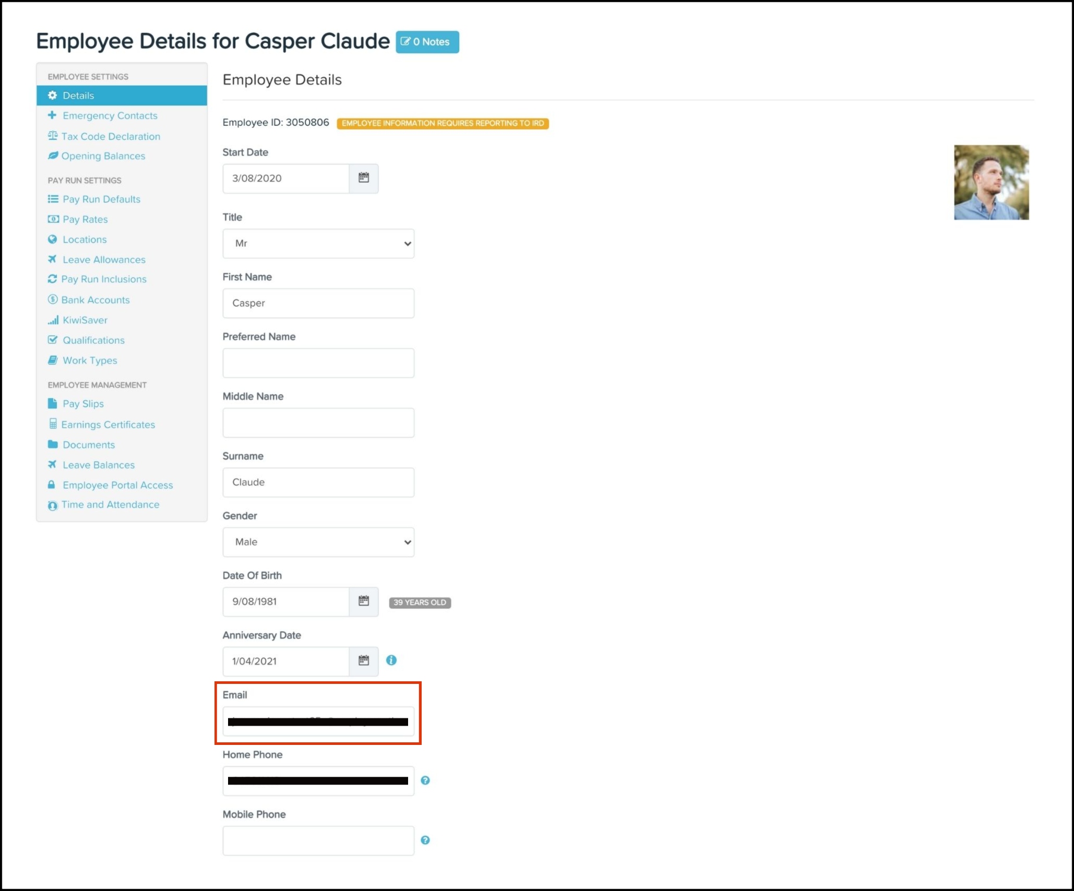The width and height of the screenshot is (1074, 891).
Task: Expand the Gender dropdown
Action: [x=318, y=542]
